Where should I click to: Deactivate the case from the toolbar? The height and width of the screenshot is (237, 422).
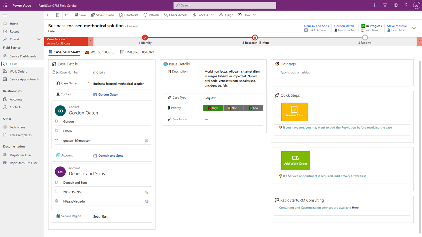(129, 15)
